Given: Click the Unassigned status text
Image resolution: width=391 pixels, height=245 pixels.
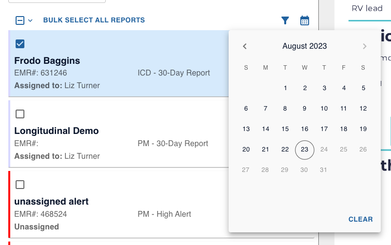Looking at the screenshot, I should [37, 227].
